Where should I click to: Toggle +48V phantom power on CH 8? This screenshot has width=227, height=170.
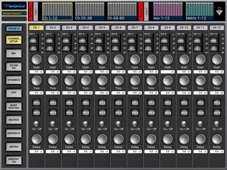[x=148, y=41]
